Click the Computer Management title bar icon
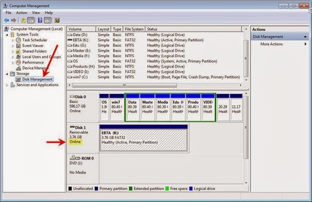 point(6,6)
